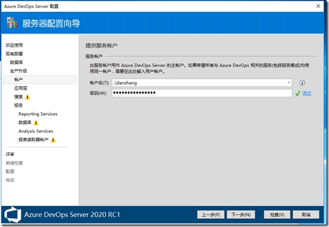Click the 检查(V) button
Viewport: 329px width, 227px height.
277,215
